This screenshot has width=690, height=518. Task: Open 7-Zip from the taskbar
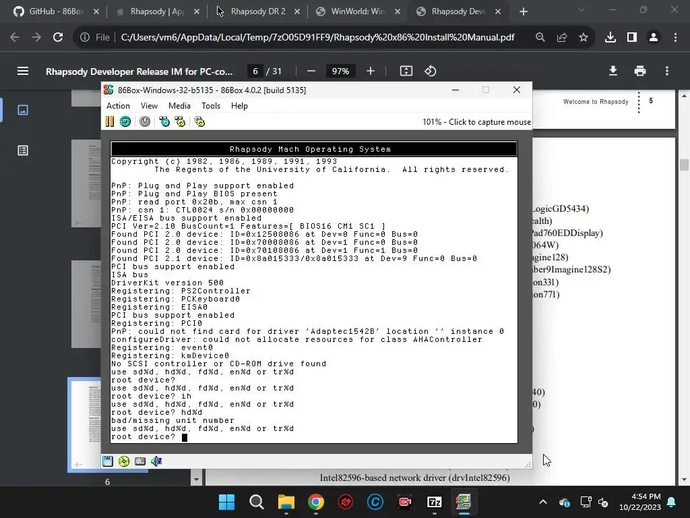coord(435,502)
